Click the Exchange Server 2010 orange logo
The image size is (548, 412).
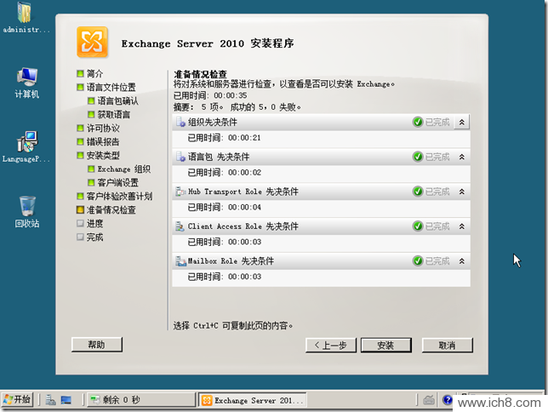(x=92, y=42)
